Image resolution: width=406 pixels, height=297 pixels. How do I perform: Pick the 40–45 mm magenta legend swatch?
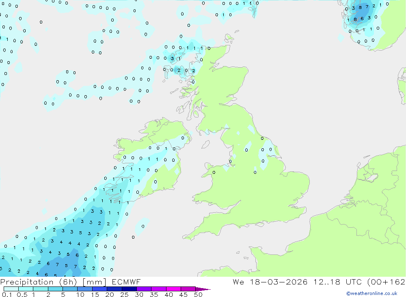173,289
